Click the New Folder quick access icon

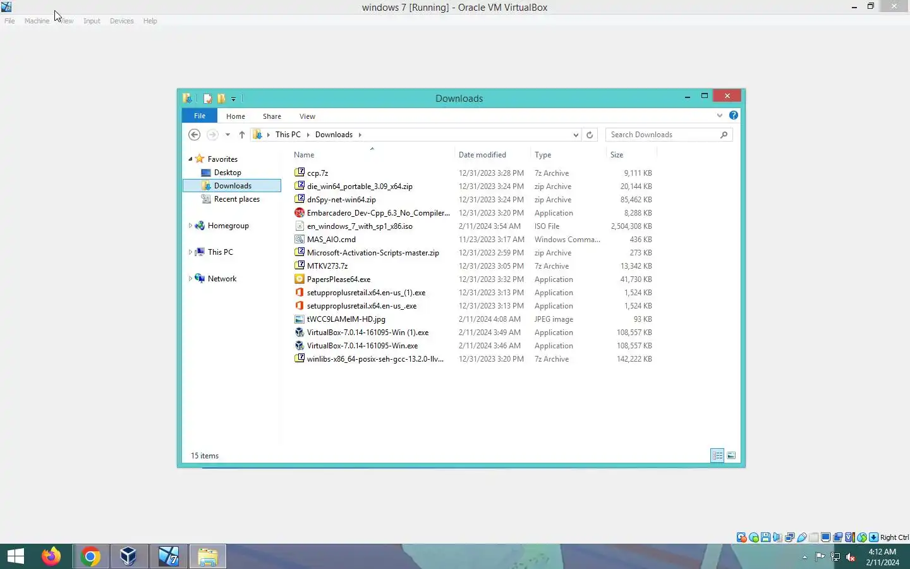(x=221, y=99)
